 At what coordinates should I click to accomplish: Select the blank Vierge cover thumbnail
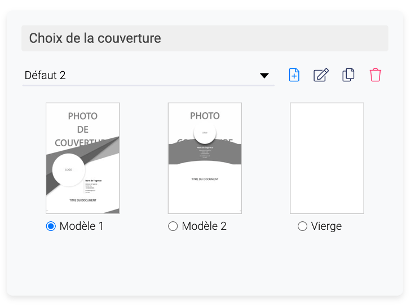click(x=327, y=158)
